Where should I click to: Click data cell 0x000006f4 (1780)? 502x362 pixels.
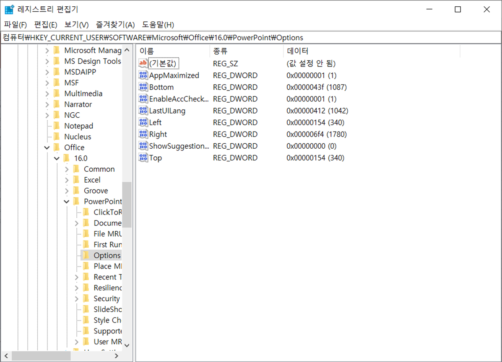316,134
